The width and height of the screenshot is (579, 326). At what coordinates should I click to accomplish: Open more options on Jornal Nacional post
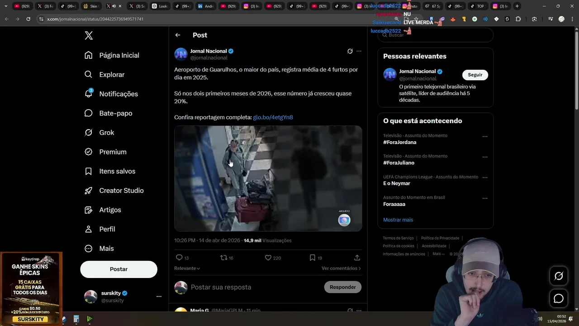pos(359,51)
